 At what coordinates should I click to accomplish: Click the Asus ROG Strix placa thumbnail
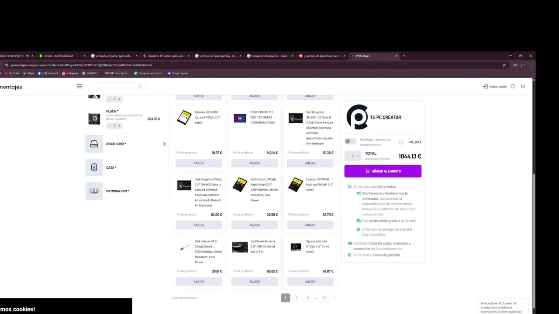(94, 119)
